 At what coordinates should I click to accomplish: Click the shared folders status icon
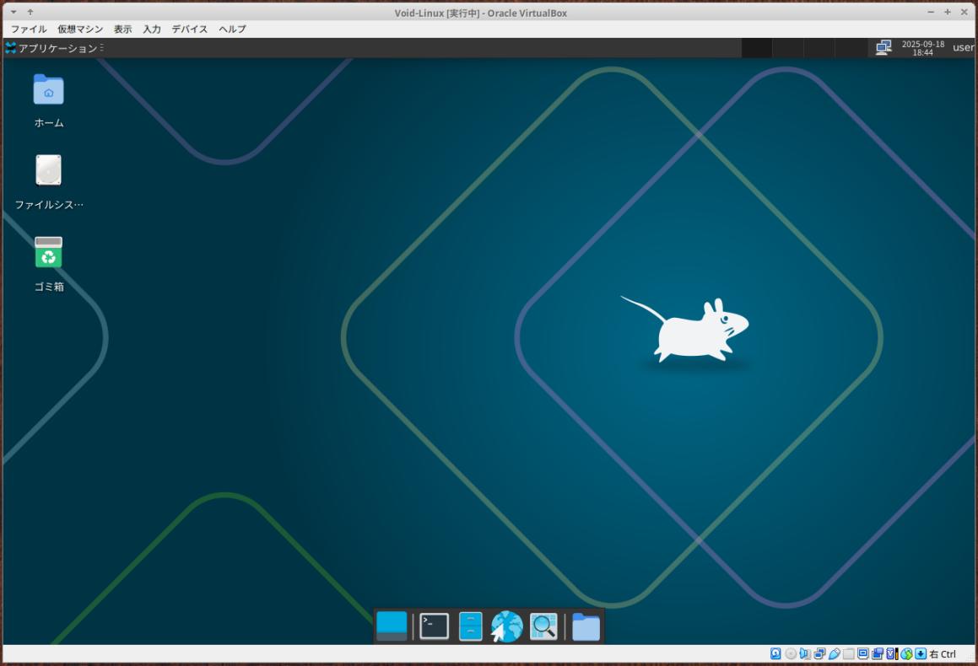click(x=848, y=653)
